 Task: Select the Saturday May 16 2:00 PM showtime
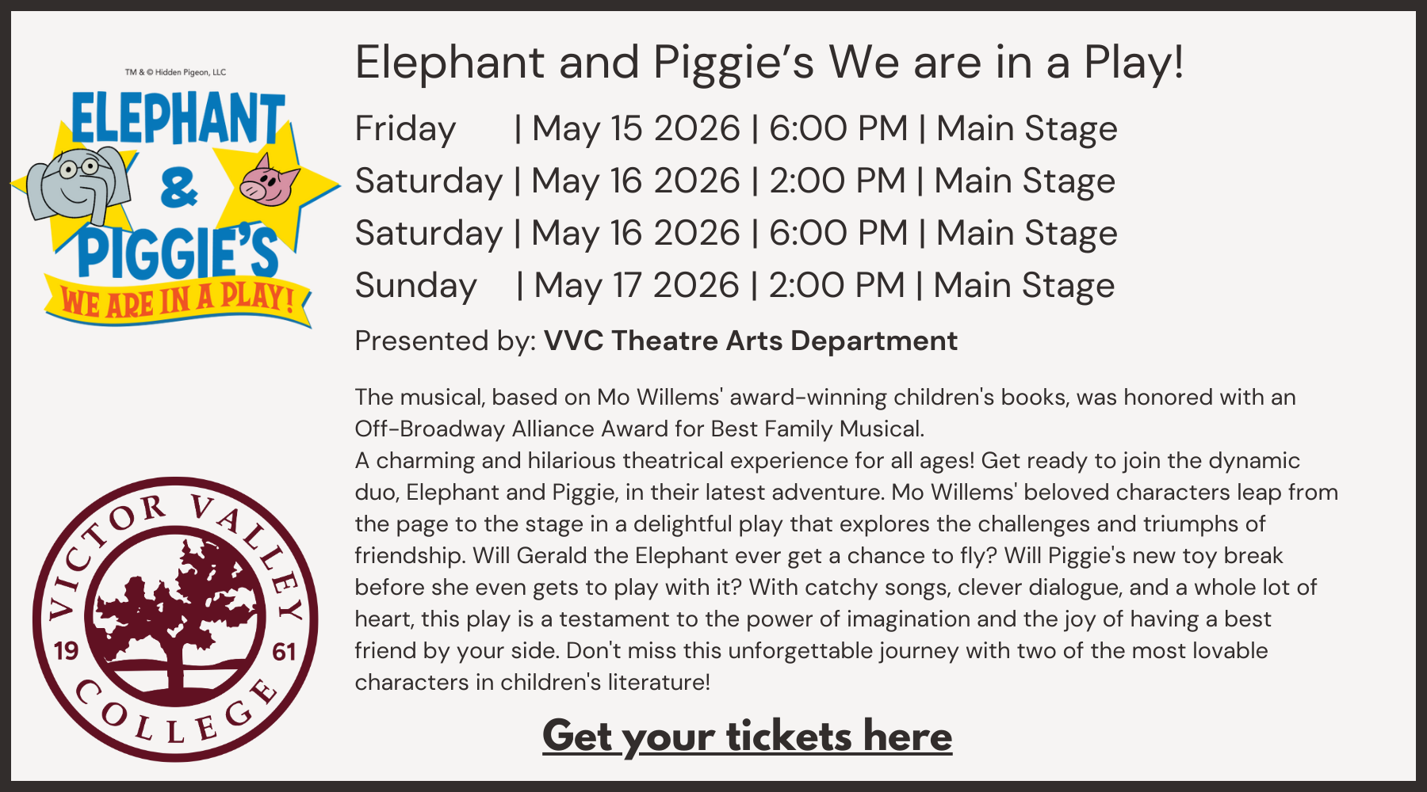pos(734,181)
